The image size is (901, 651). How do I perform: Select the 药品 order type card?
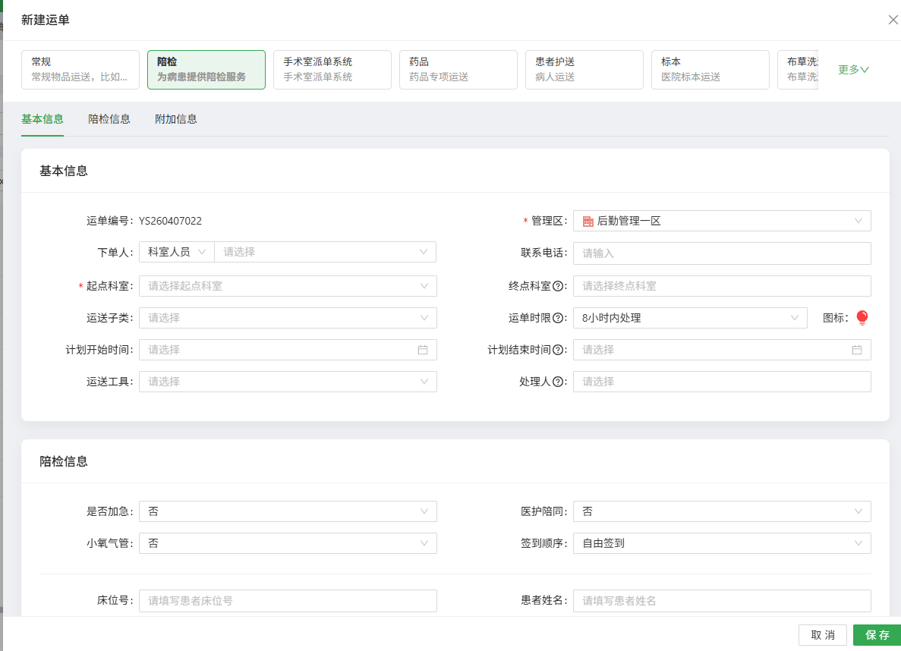(458, 70)
